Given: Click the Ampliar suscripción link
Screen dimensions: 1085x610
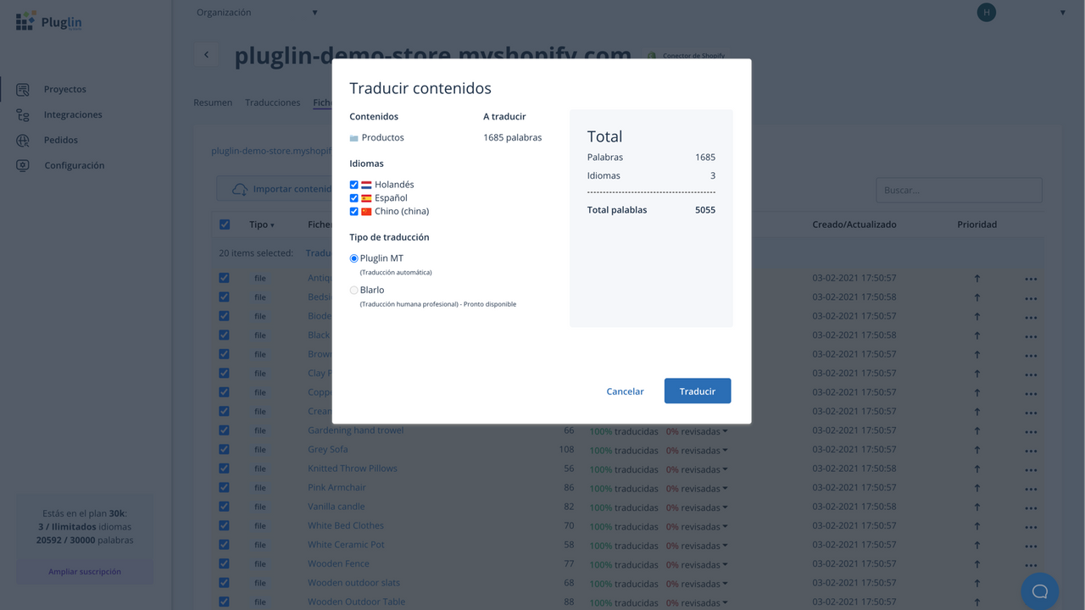Looking at the screenshot, I should pos(85,572).
